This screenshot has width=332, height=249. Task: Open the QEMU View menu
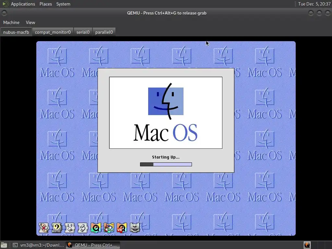30,22
